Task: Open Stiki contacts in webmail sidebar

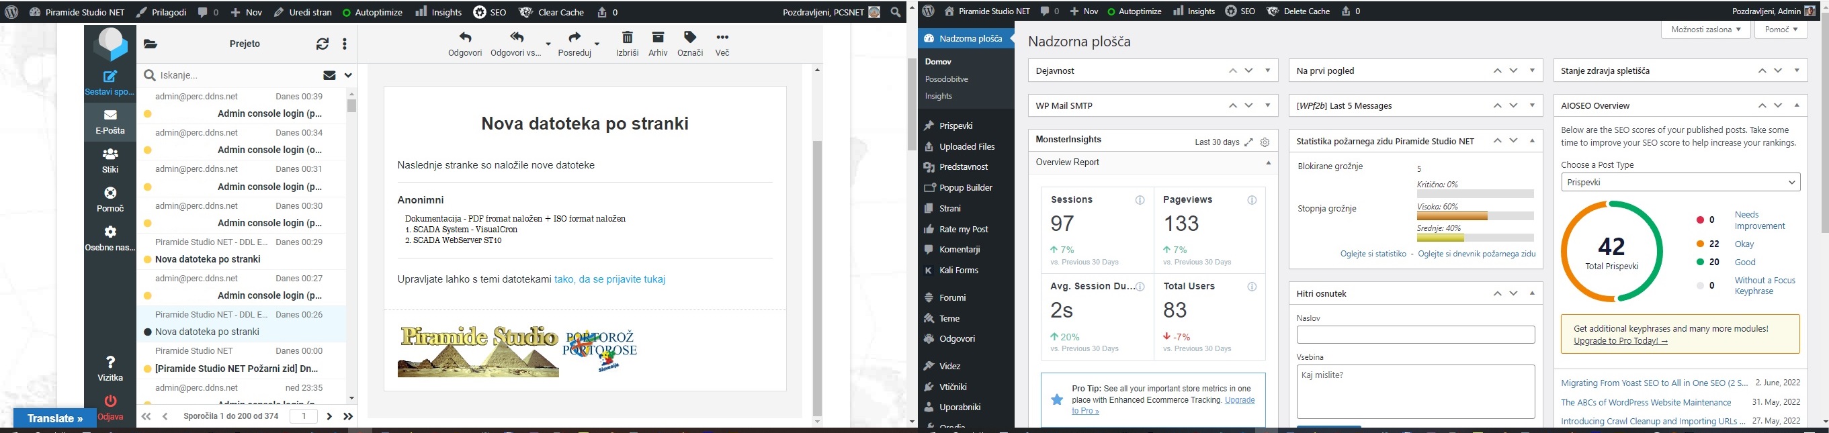Action: pos(110,160)
